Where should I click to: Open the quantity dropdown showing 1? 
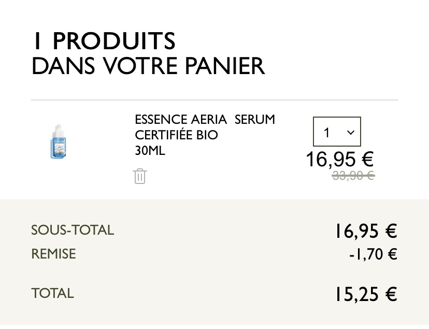tap(337, 132)
